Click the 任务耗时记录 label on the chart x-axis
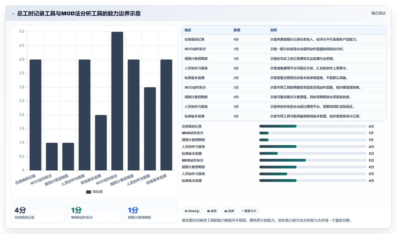This screenshot has width=397, height=234. [26, 179]
